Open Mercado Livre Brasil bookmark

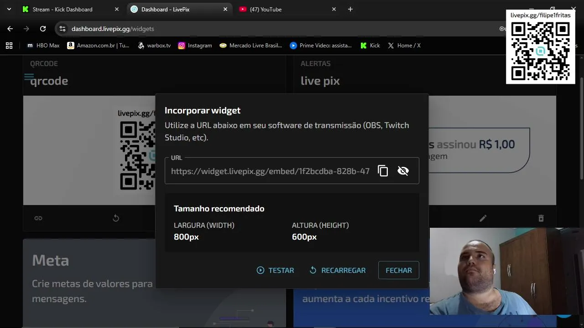click(251, 46)
